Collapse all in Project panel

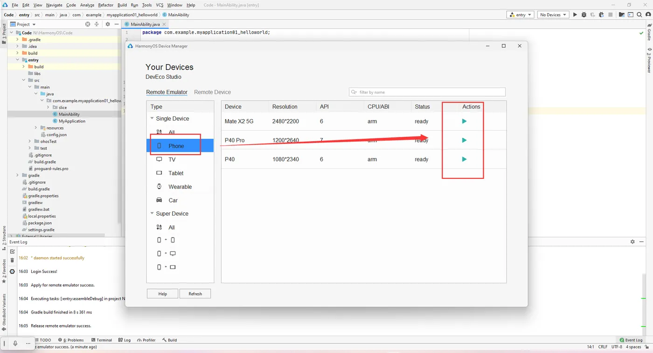click(x=97, y=24)
